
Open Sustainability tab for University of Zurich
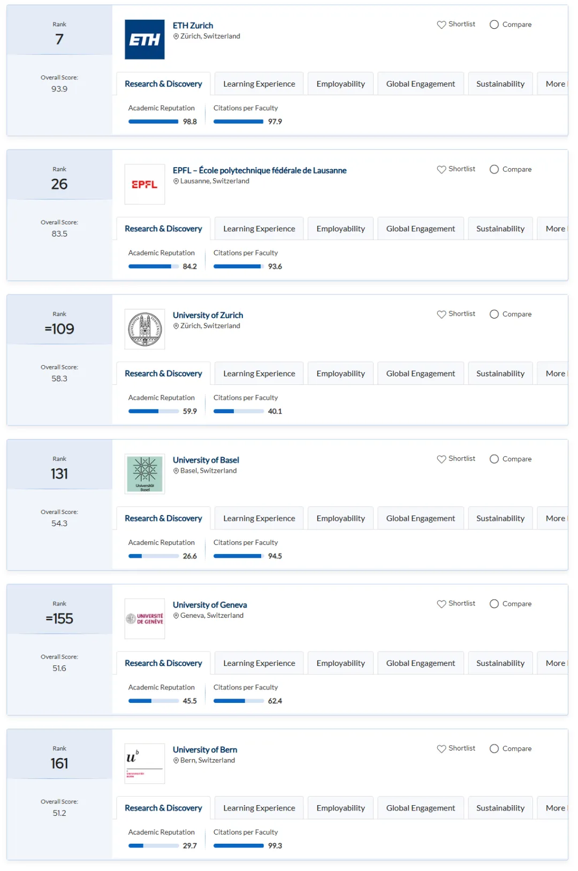click(x=500, y=374)
